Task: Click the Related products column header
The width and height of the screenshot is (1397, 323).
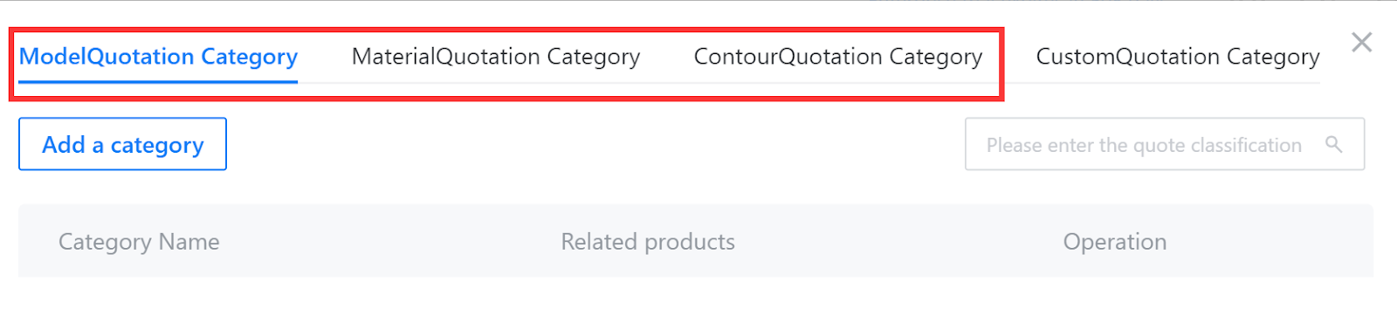Action: coord(648,242)
